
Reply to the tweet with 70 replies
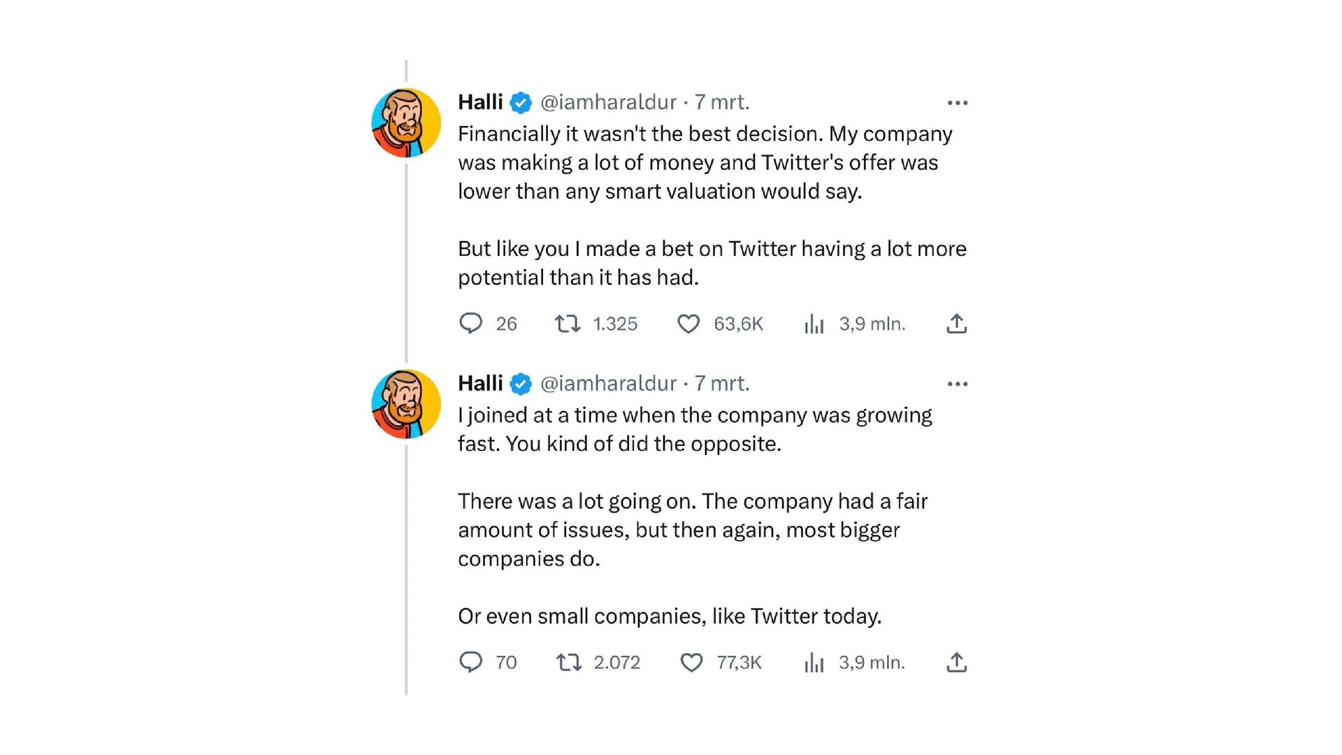coord(471,662)
